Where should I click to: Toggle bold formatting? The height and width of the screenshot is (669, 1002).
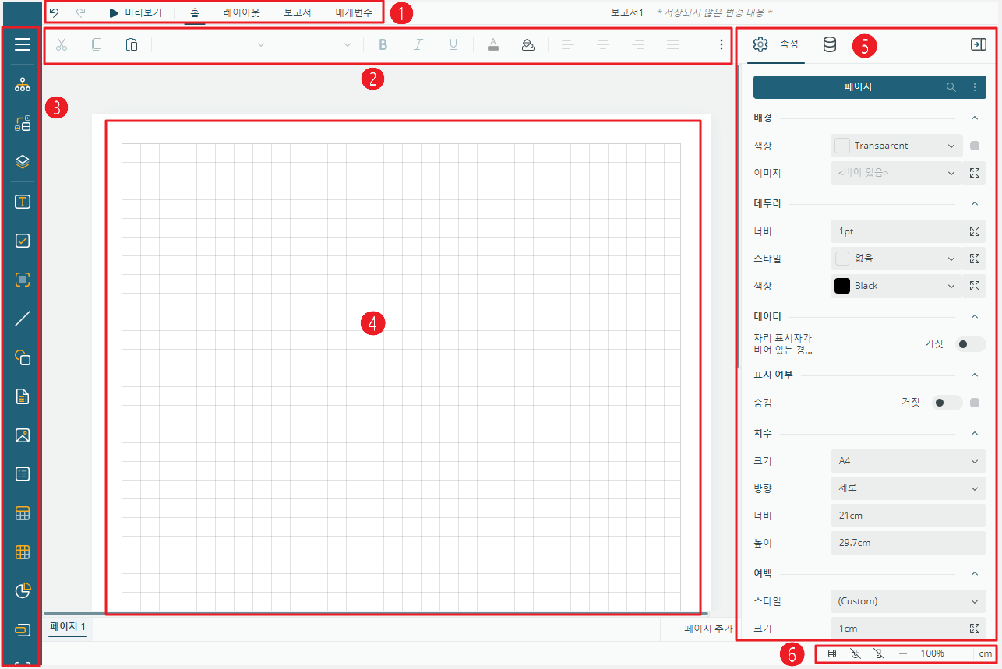click(x=383, y=44)
